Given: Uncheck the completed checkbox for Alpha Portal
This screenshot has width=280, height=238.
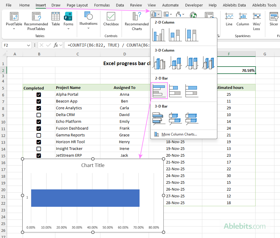Looking at the screenshot, I should tap(39, 95).
